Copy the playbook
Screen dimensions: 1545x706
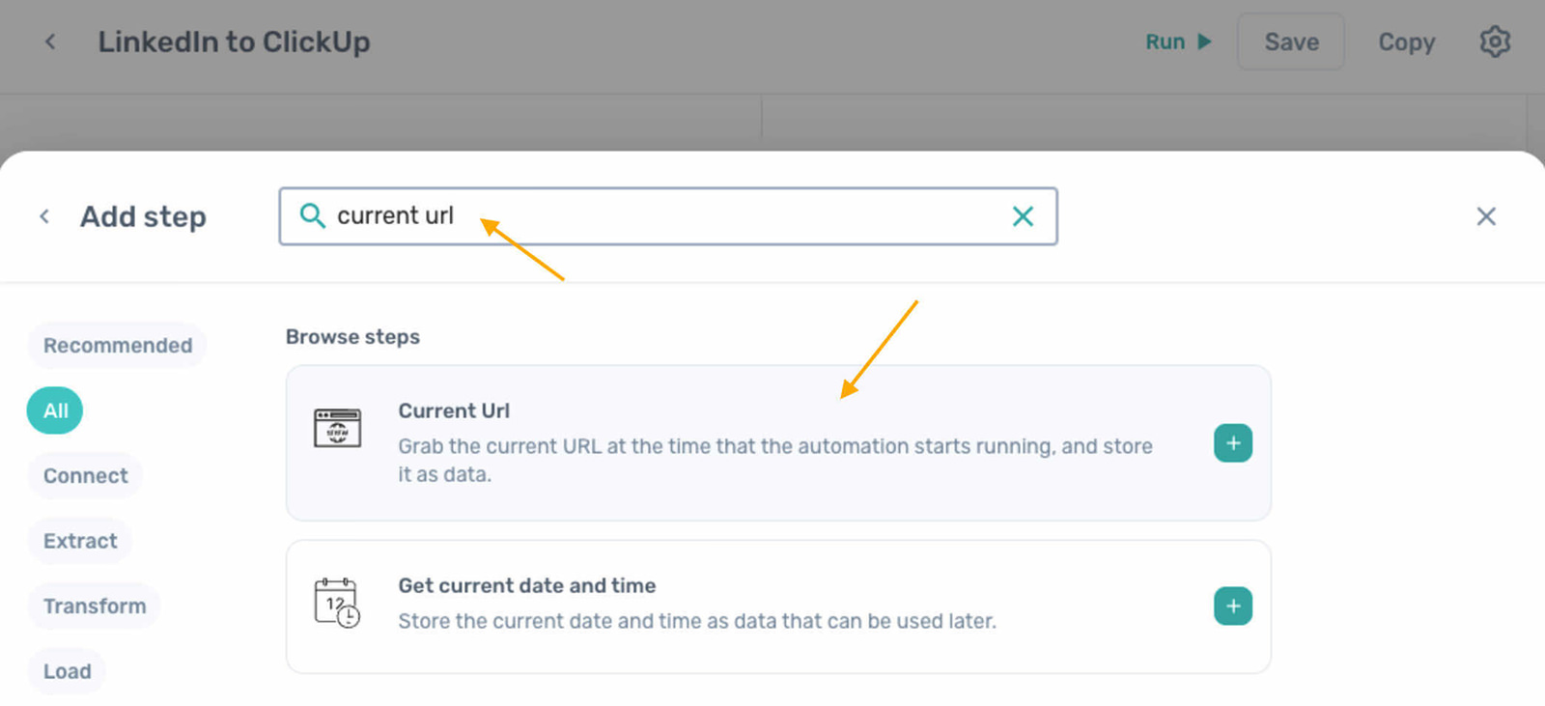1406,42
